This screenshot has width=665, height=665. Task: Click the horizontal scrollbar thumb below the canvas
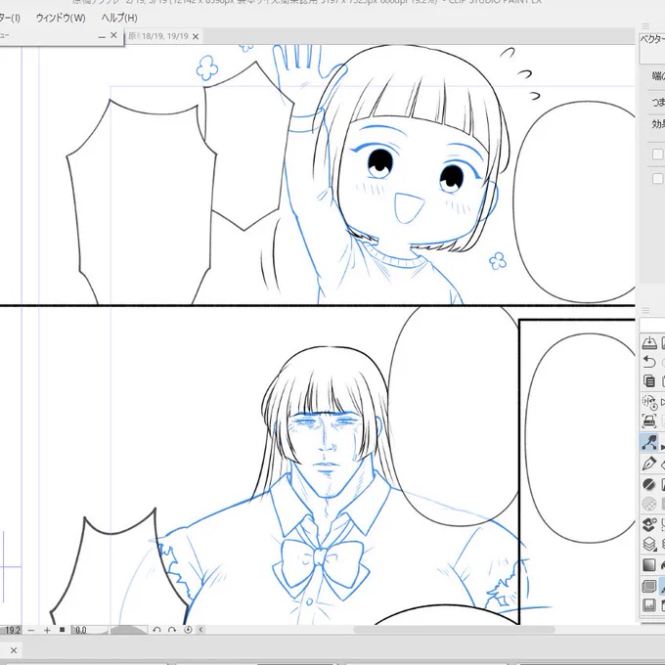point(454,630)
